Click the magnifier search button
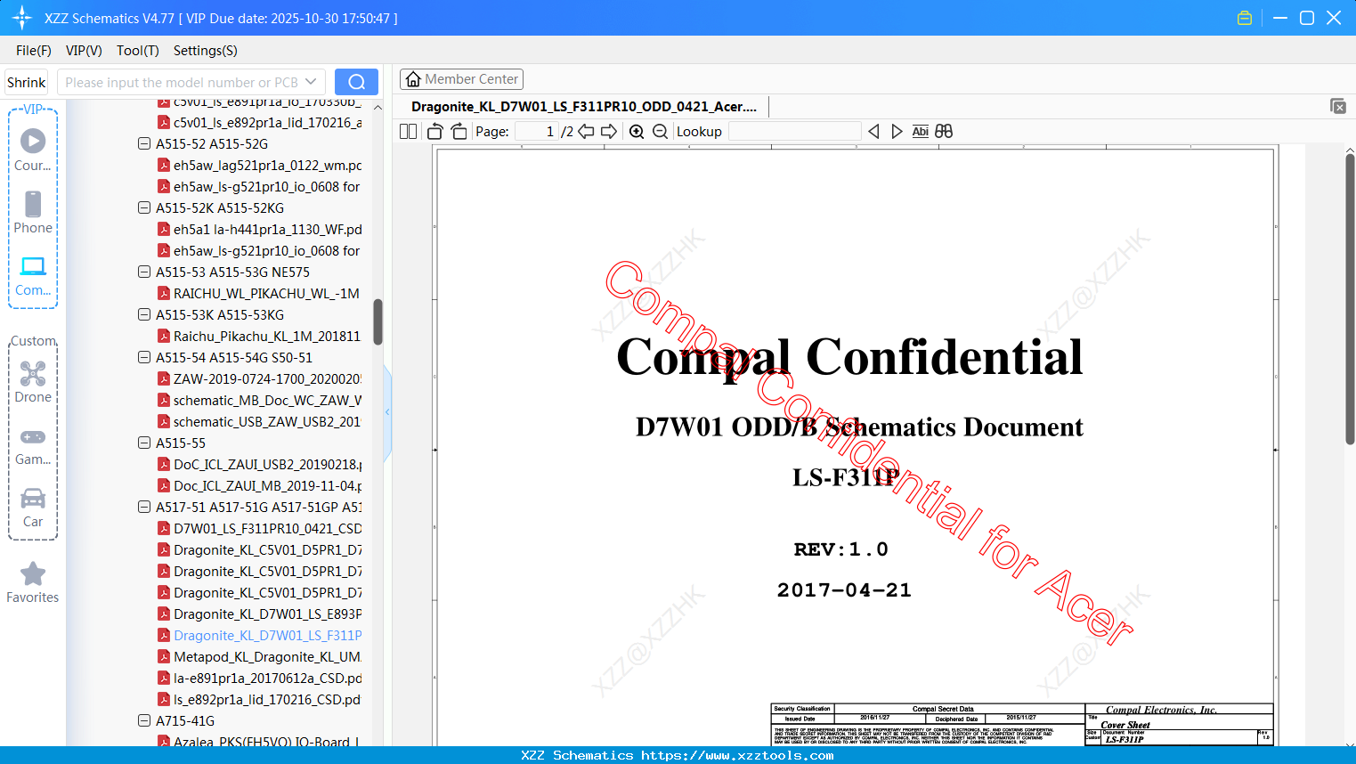The height and width of the screenshot is (764, 1356). point(356,82)
